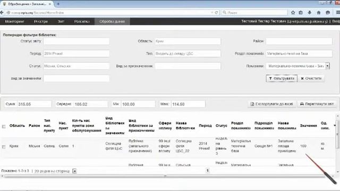Click the Макс value field

(x=188, y=104)
